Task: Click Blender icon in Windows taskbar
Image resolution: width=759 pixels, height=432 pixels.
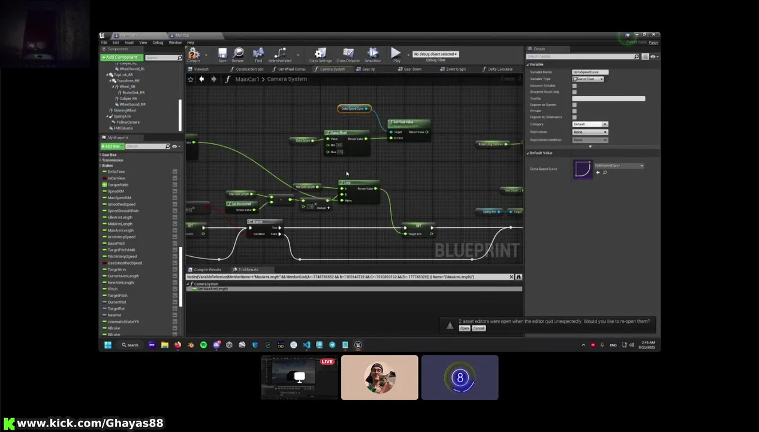Action: pos(191,345)
